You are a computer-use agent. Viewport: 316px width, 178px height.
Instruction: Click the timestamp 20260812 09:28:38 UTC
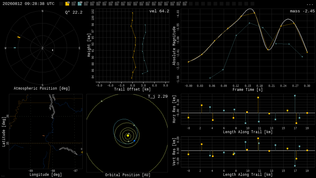pos(28,4)
